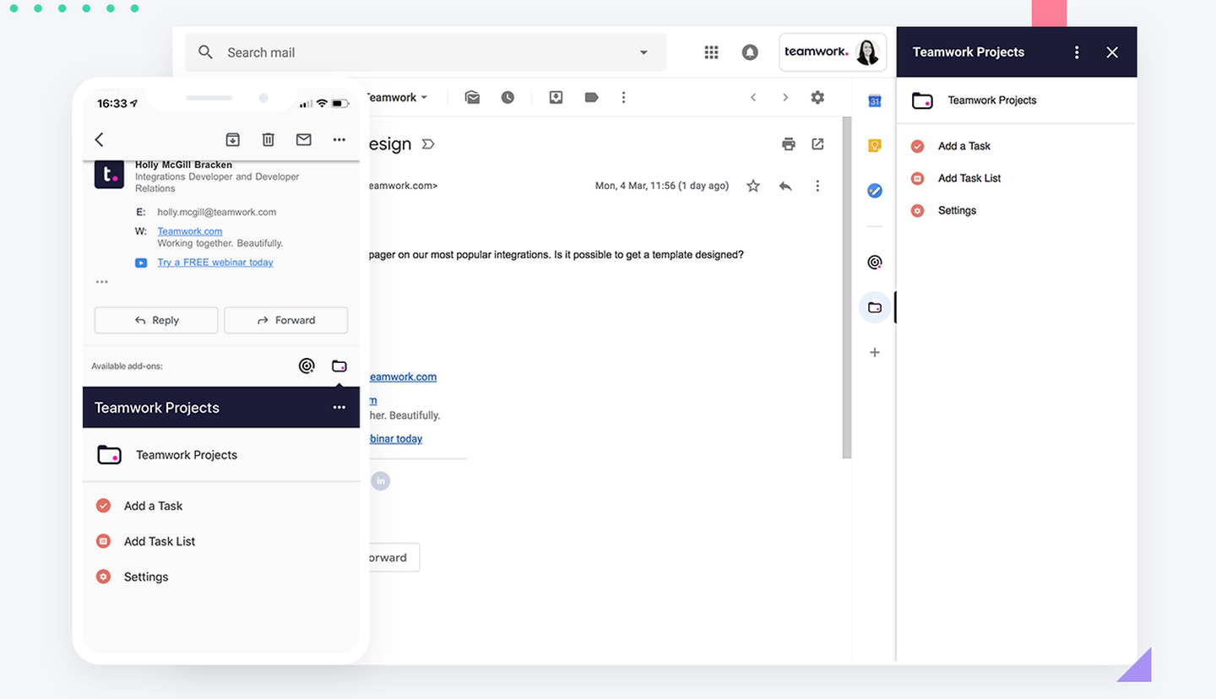Expand the Teamwork label dropdown
The image size is (1216, 699).
pos(422,97)
